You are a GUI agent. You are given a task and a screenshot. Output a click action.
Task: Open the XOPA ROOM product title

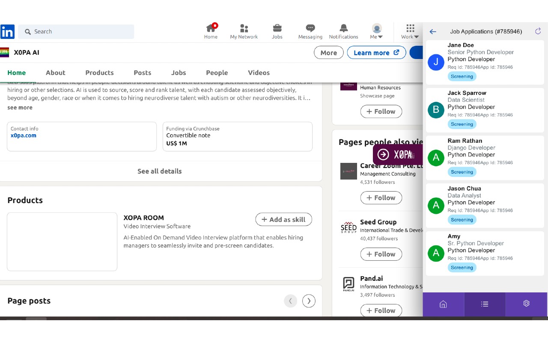[x=144, y=218]
